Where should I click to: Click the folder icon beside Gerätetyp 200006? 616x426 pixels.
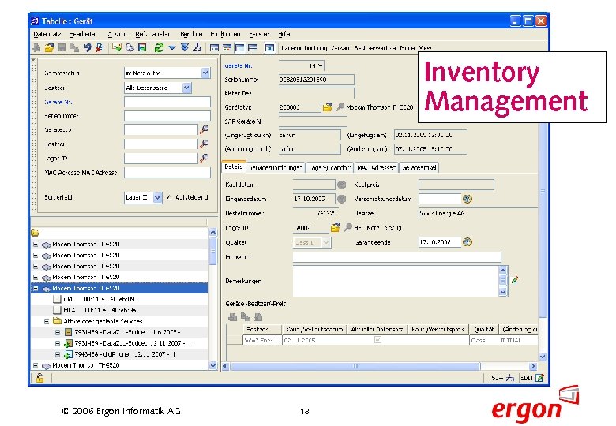coord(327,106)
